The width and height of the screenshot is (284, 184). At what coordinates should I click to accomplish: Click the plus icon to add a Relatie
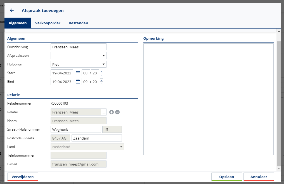pyautogui.click(x=112, y=112)
